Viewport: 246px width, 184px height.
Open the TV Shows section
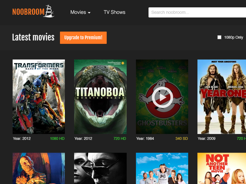point(114,12)
